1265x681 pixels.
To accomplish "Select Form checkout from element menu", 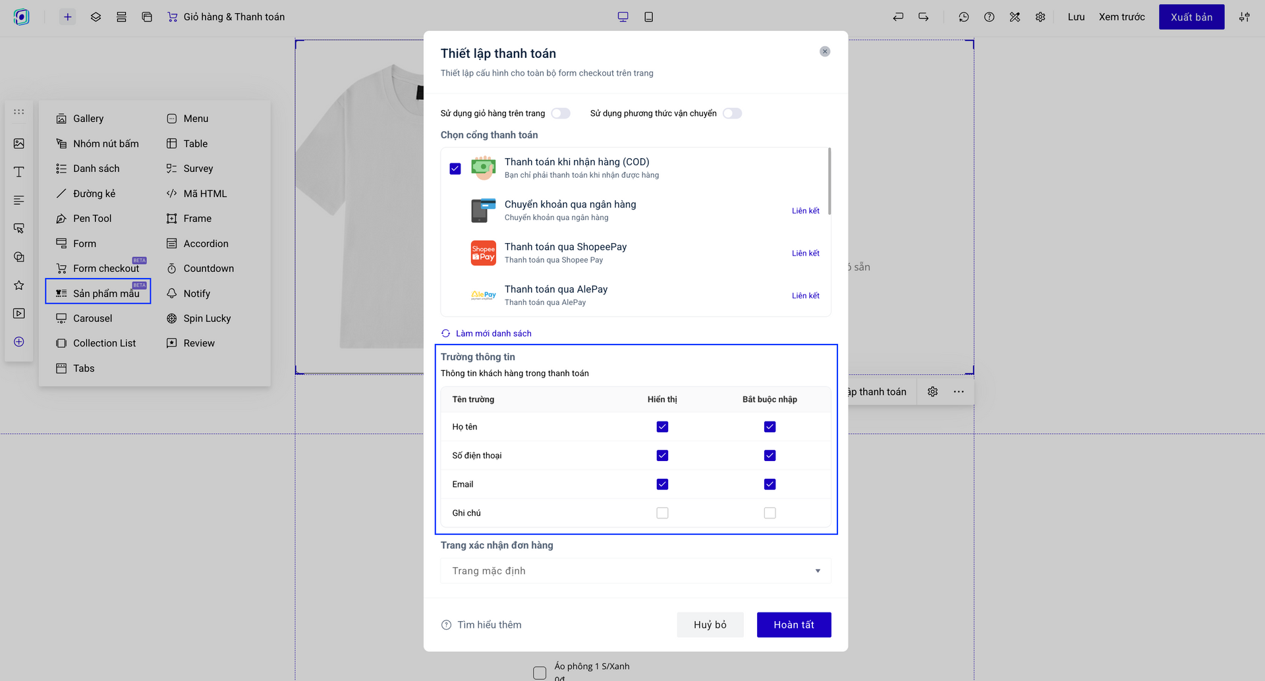I will (105, 269).
